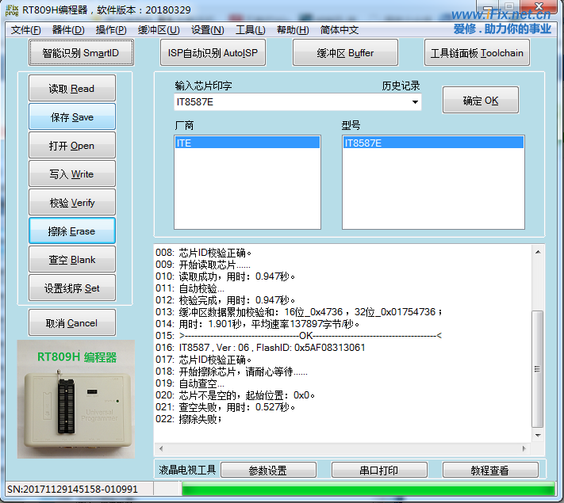This screenshot has height=503, width=564.
Task: Click the 擦除 Erase button
Action: point(72,231)
